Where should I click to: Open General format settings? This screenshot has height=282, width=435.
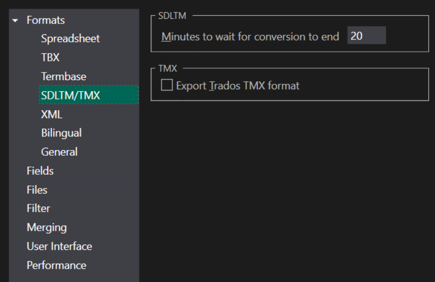[59, 152]
